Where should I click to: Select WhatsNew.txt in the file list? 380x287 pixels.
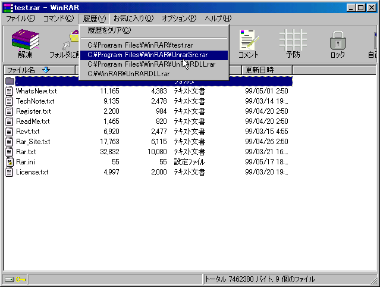(x=36, y=91)
